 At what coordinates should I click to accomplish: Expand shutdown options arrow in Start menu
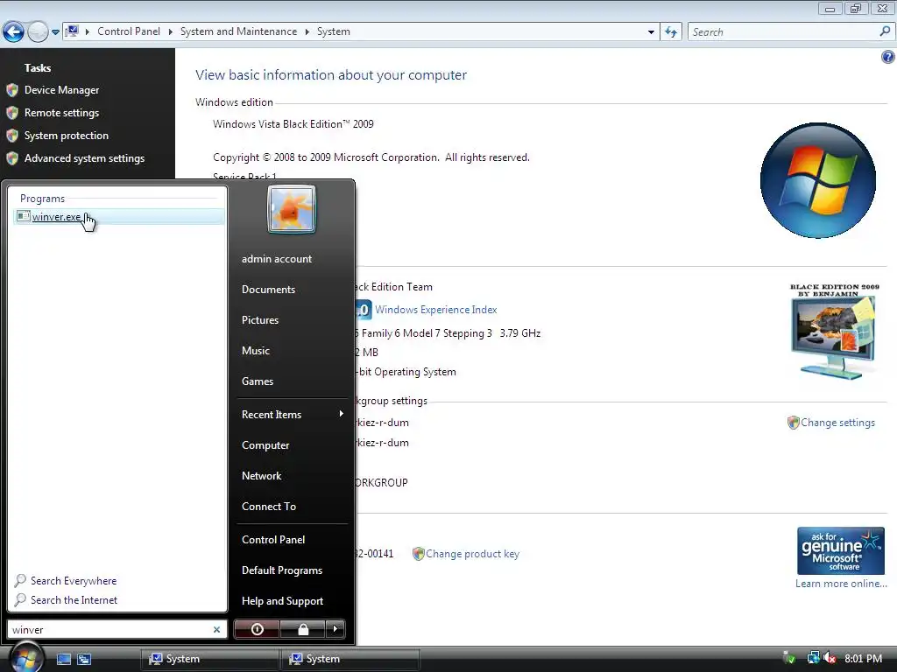335,629
